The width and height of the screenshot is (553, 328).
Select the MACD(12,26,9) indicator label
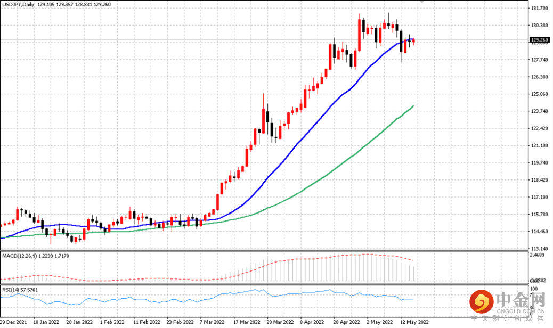[19, 256]
